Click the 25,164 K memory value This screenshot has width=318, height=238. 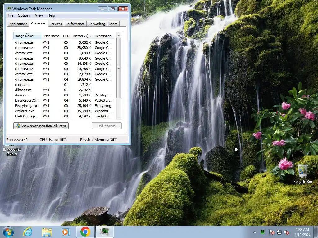point(84,106)
